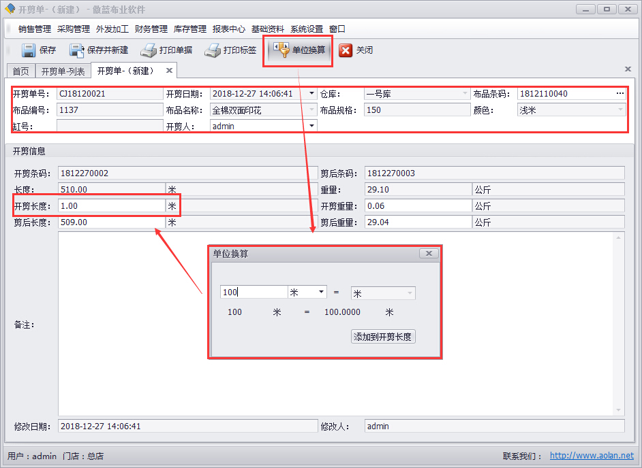Click the Print Label (打印标签) printer icon
The image size is (642, 468).
(x=213, y=50)
